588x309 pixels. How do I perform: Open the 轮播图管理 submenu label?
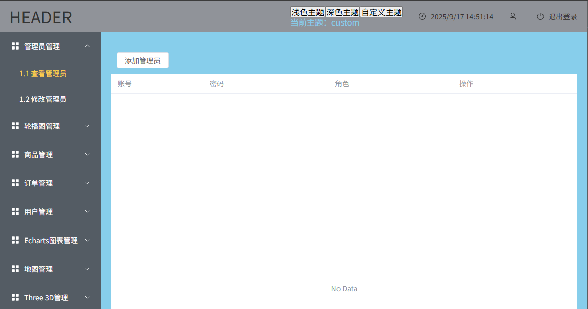(x=42, y=126)
